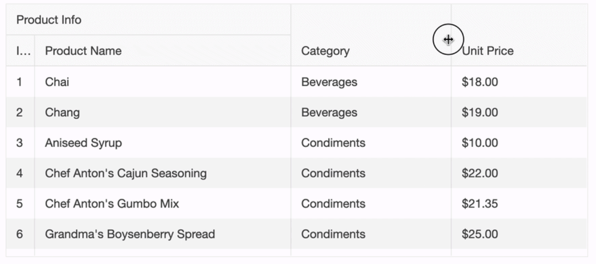
Task: Select the $21.35 price cell
Action: click(480, 204)
